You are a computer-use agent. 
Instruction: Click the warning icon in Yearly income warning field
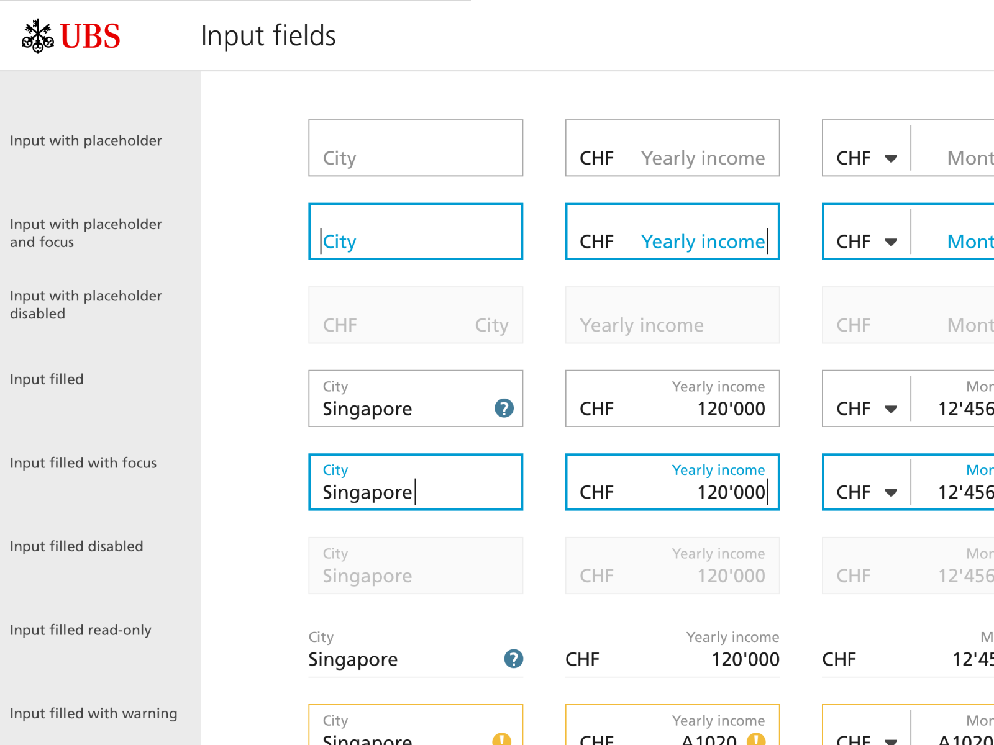point(756,739)
